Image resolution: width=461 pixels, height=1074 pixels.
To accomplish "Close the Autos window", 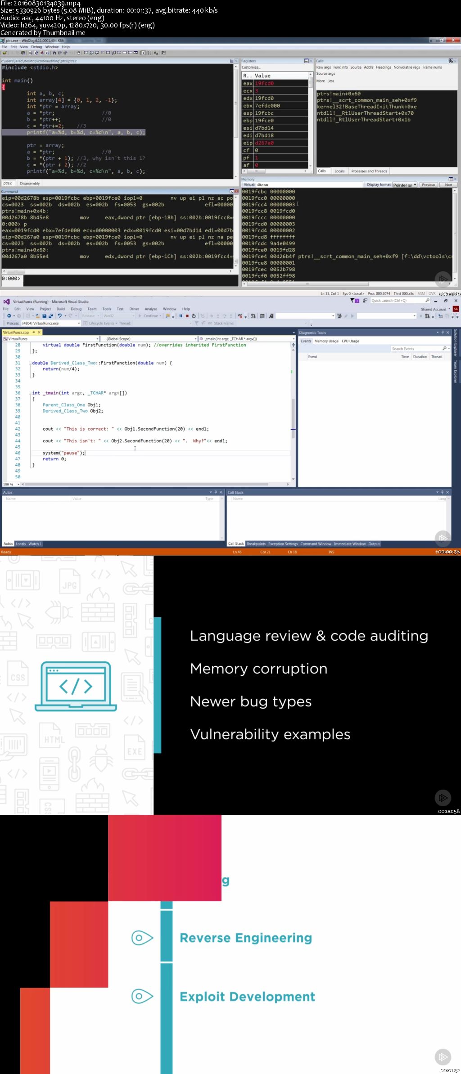I will [x=221, y=492].
